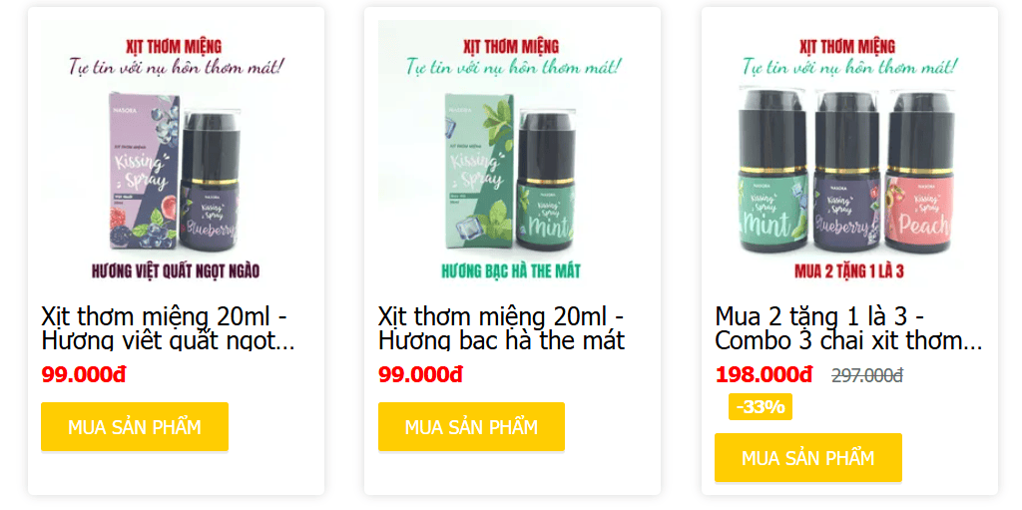Click the Blueberry bottle in the combo image
Viewport: 1022px width, 510px height.
coord(847,173)
